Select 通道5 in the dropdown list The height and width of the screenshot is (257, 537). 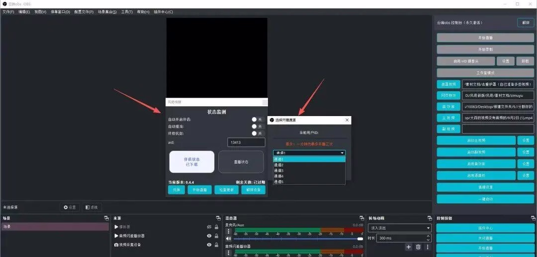[x=309, y=182]
